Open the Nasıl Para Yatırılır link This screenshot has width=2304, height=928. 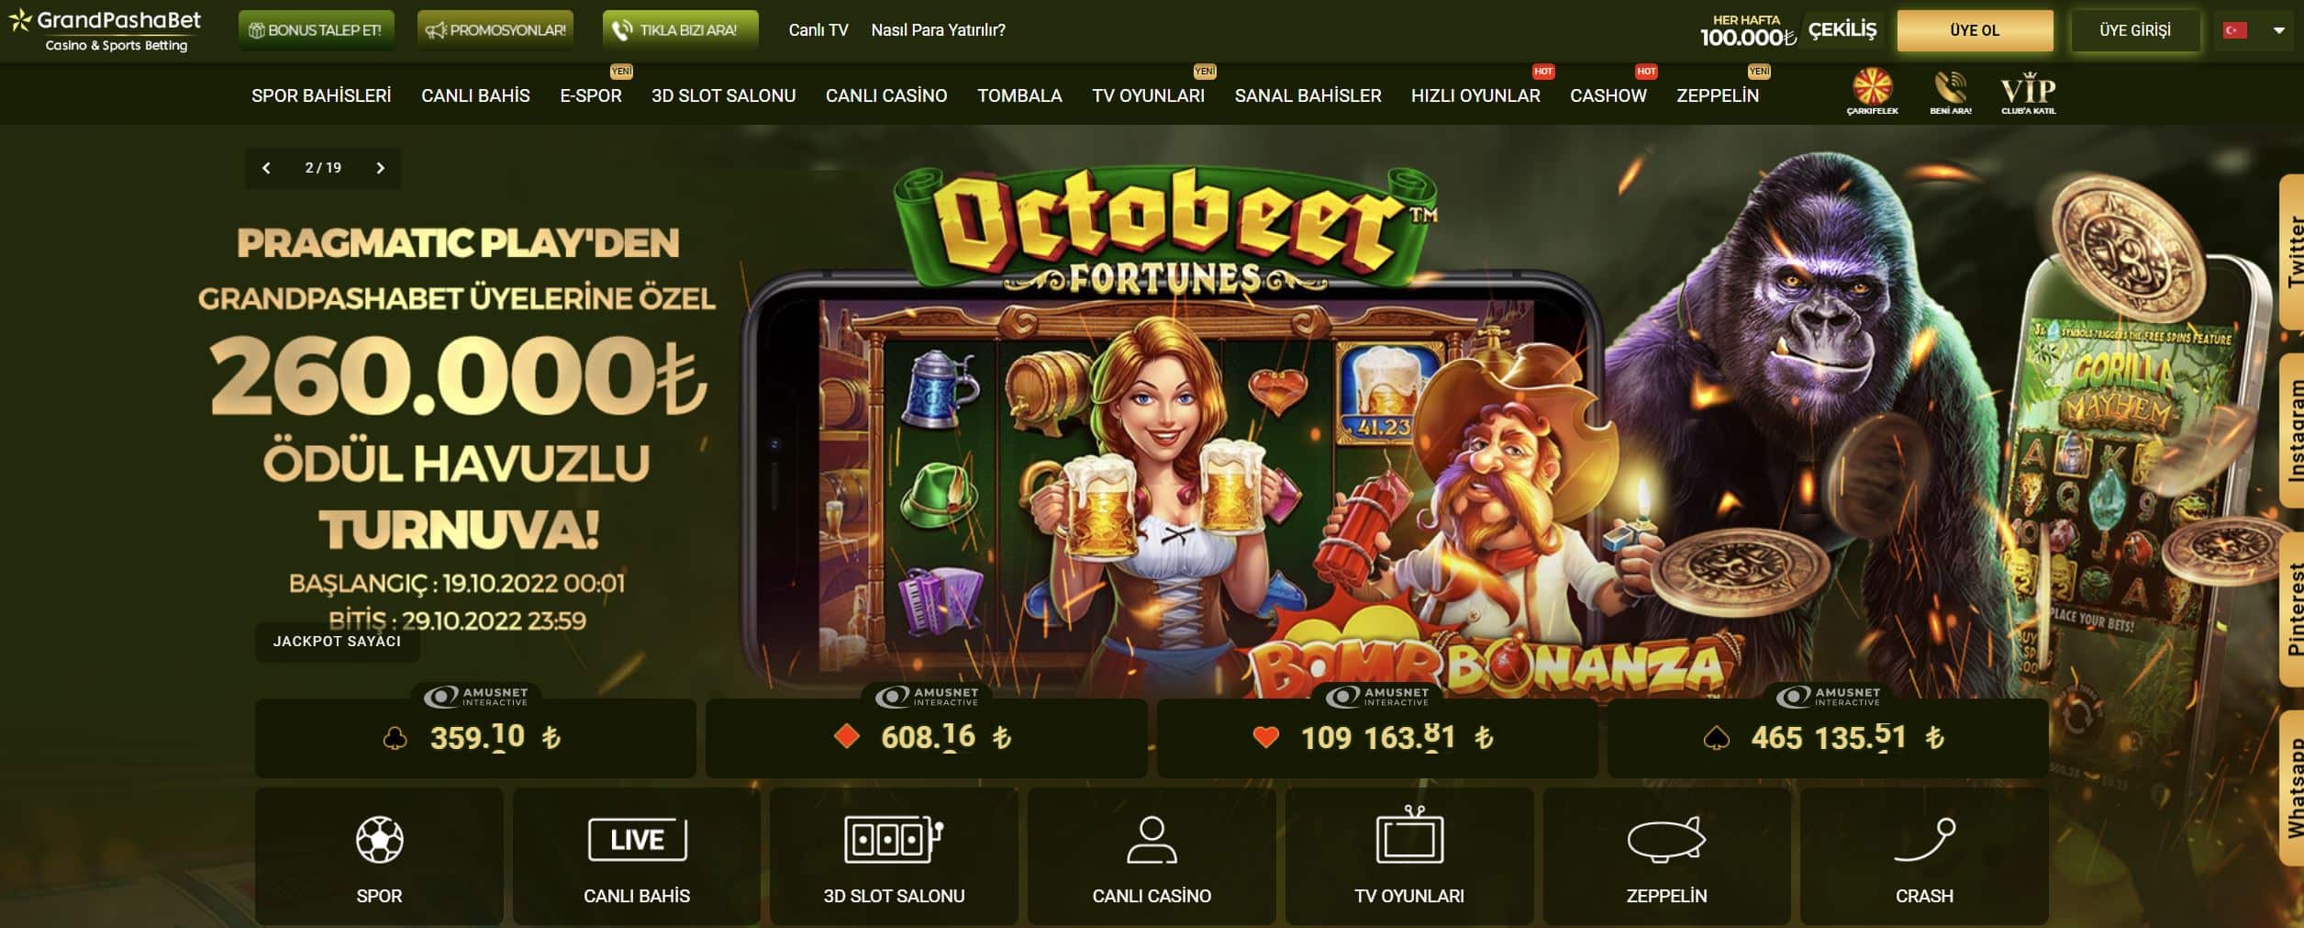pyautogui.click(x=938, y=30)
